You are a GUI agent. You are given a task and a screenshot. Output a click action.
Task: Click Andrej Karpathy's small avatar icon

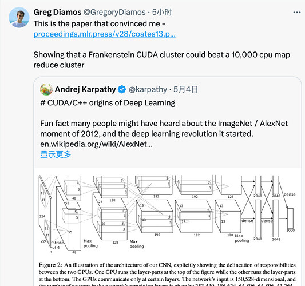point(46,89)
